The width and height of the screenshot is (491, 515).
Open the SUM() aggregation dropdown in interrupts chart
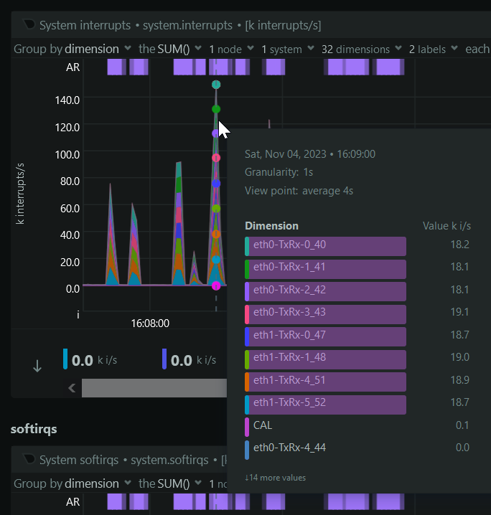tap(170, 49)
